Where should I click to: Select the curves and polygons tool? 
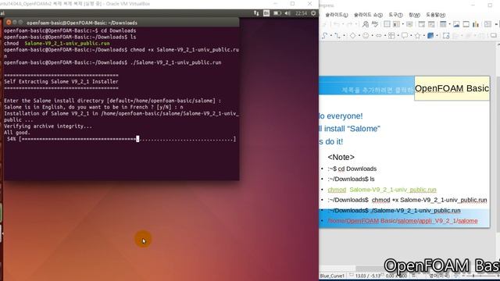(x=325, y=36)
